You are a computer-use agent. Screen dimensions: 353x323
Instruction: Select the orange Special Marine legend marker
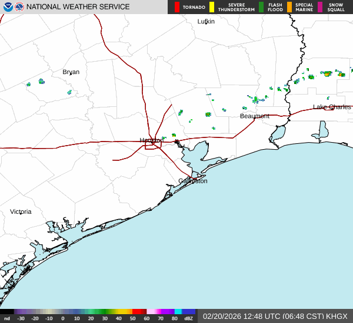pos(289,7)
